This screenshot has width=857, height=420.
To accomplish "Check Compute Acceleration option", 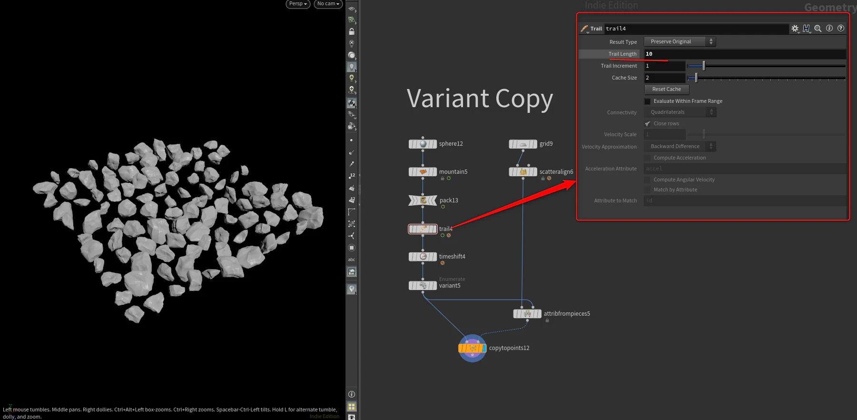I will tap(647, 158).
